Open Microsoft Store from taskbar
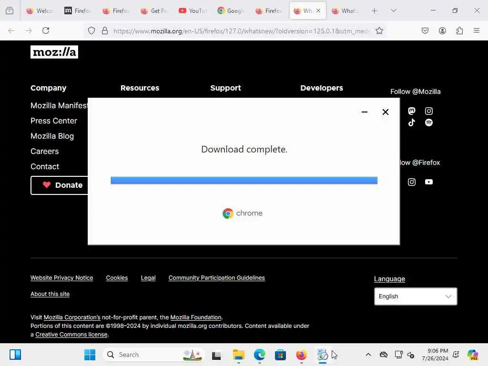 (x=280, y=355)
